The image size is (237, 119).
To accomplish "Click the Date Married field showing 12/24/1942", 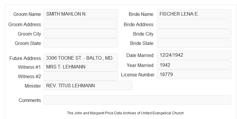I will [194, 55].
